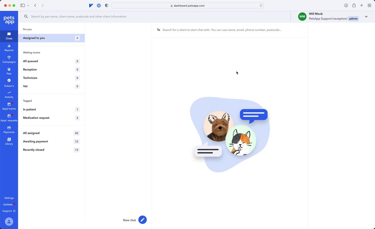Click the 1Password extension icon
This screenshot has width=375, height=229.
[99, 6]
